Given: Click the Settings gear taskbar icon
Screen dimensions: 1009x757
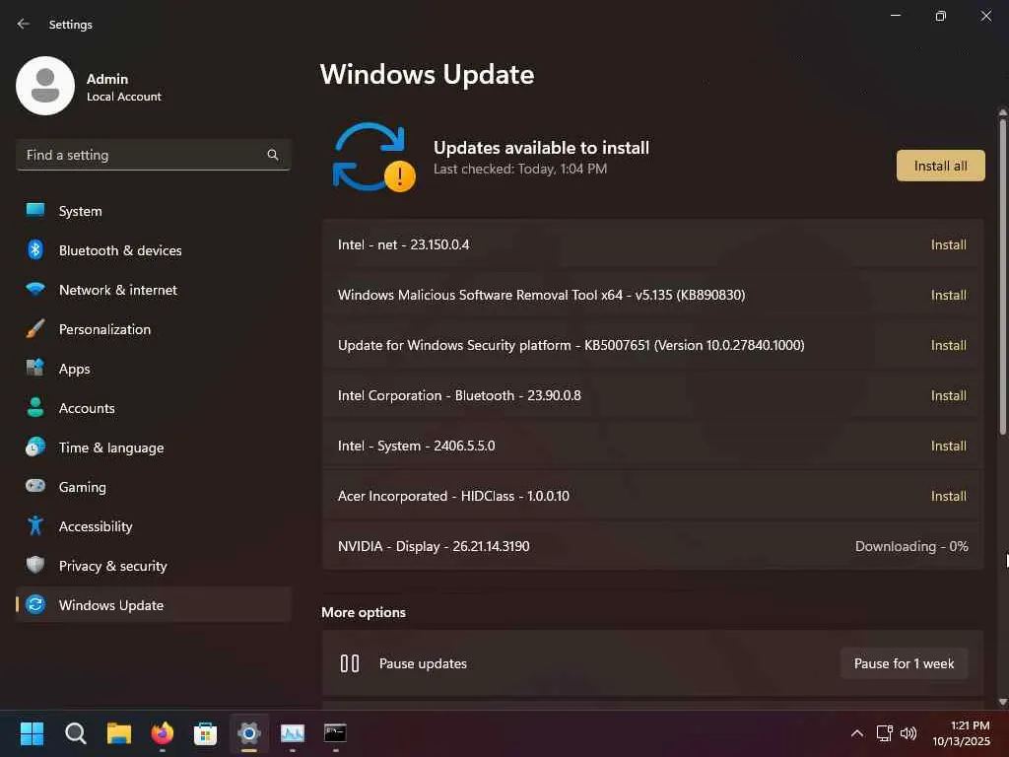Looking at the screenshot, I should 249,732.
